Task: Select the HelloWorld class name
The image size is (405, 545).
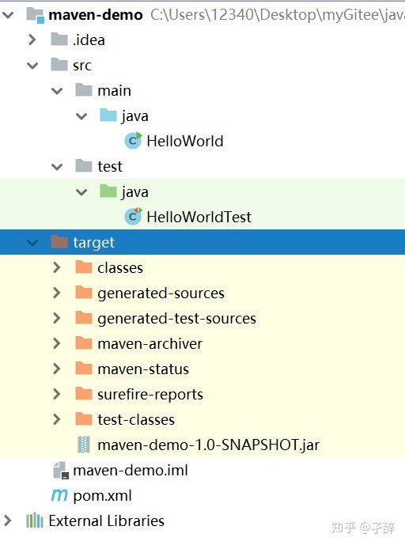Action: pos(185,141)
